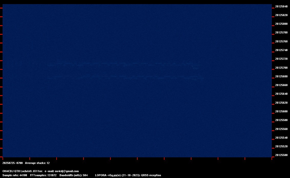Click the 28125500 frequency label
Viewport: 290px width, 178px height.
(281, 155)
